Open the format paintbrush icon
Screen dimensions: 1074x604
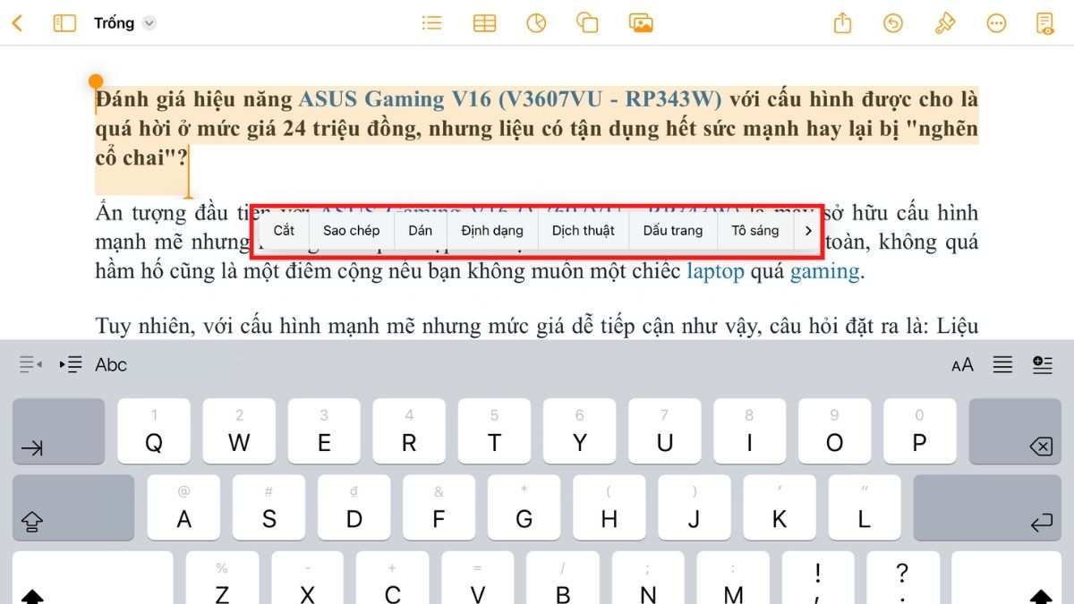click(944, 23)
